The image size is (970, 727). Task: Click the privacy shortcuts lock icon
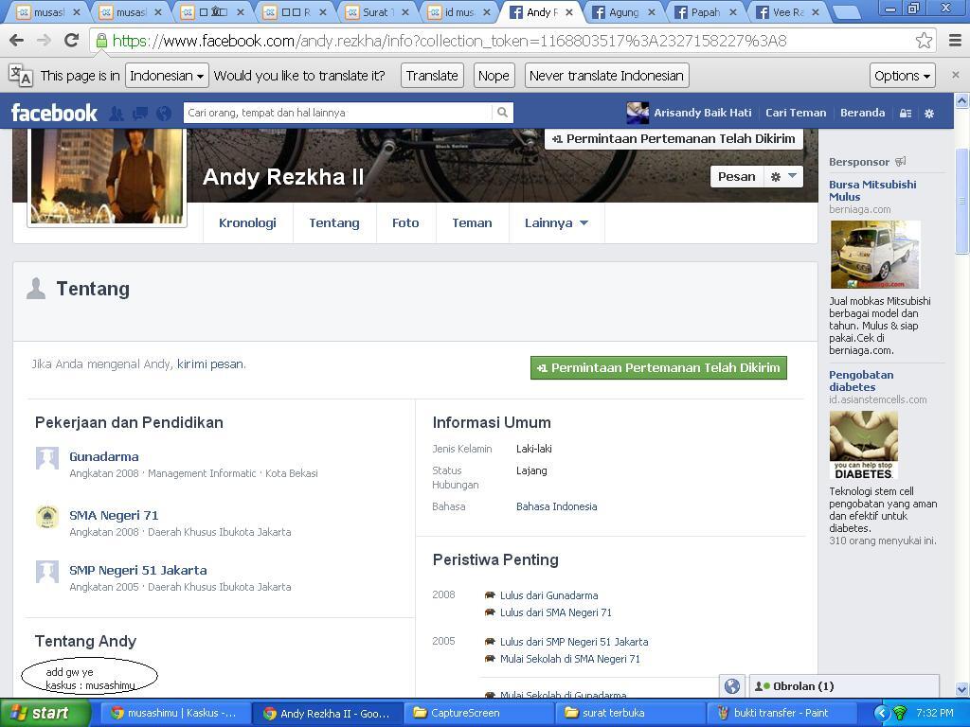[x=906, y=113]
